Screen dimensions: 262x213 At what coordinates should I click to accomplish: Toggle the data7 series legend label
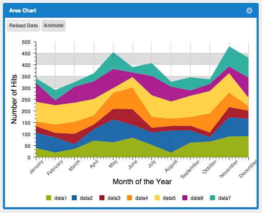pos(224,198)
